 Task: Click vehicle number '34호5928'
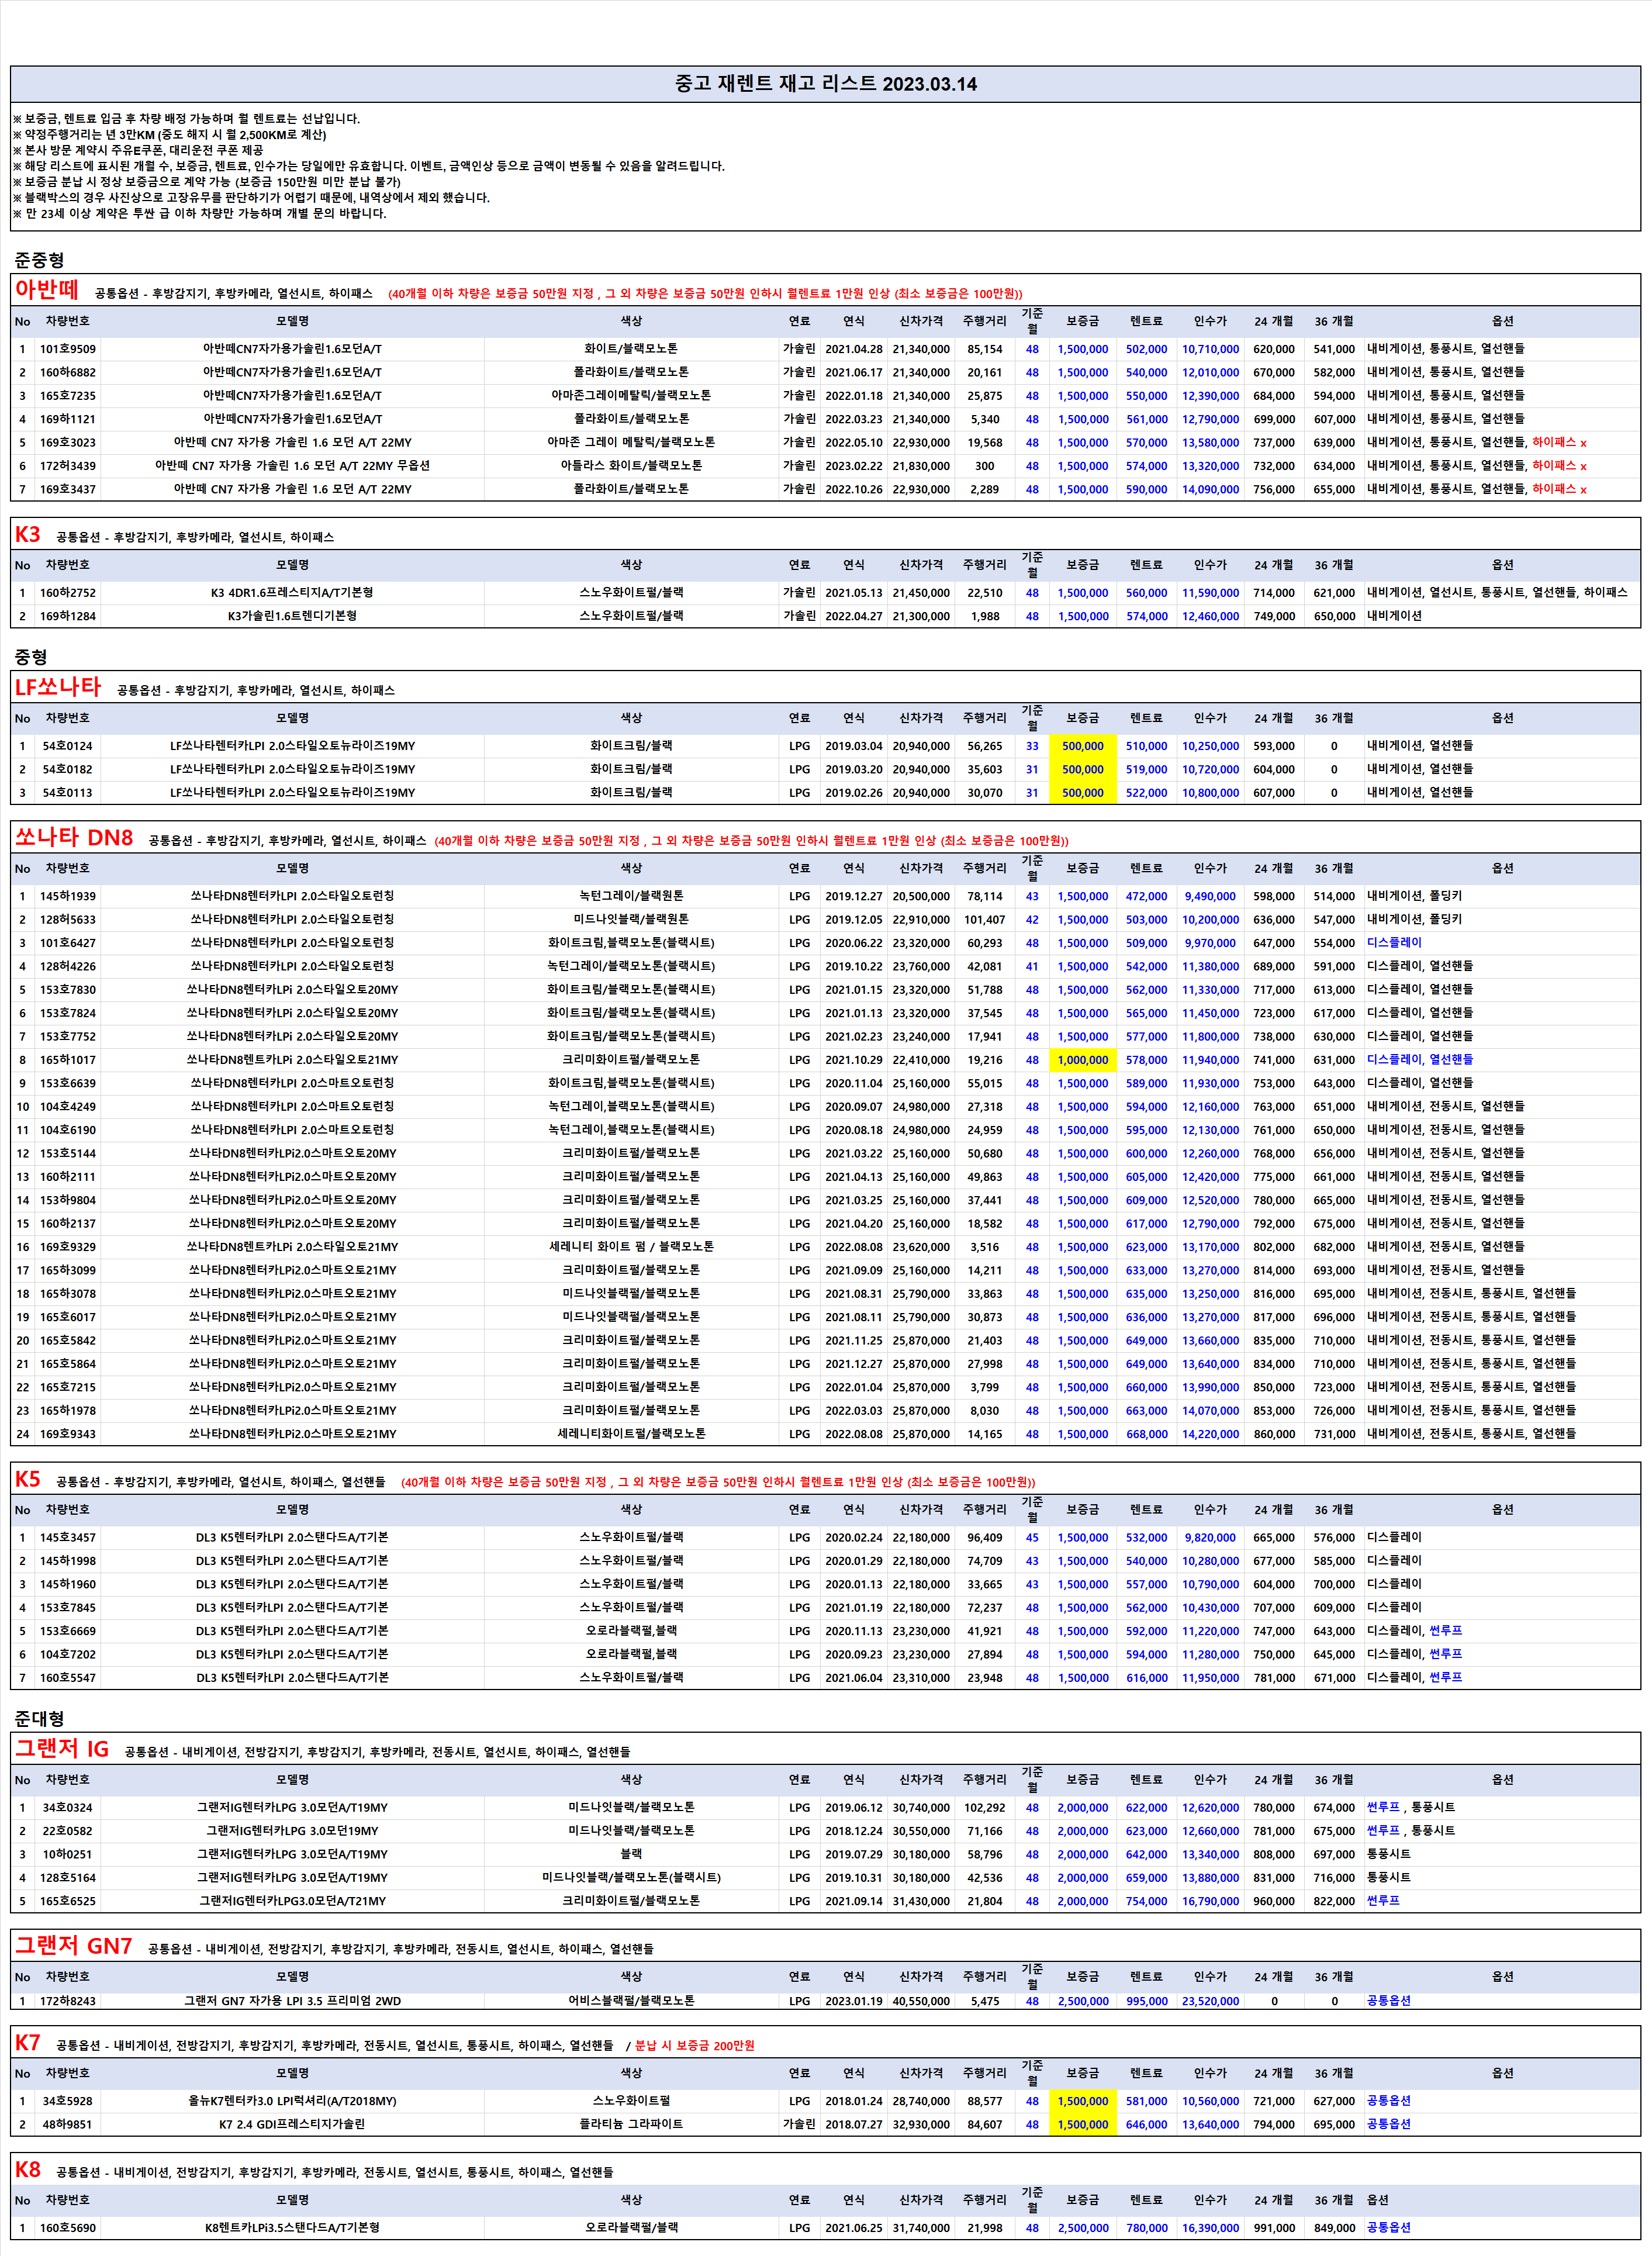pos(68,2101)
